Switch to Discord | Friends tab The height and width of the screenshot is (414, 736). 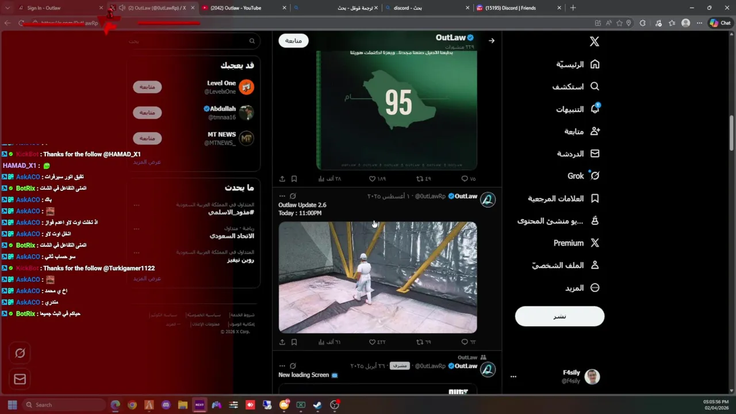pyautogui.click(x=519, y=8)
